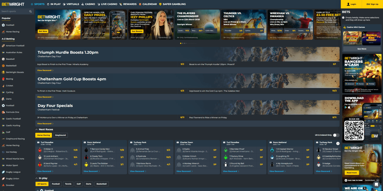383x191 pixels.
Task: Open the live chat bubble icon
Action: coord(376,184)
